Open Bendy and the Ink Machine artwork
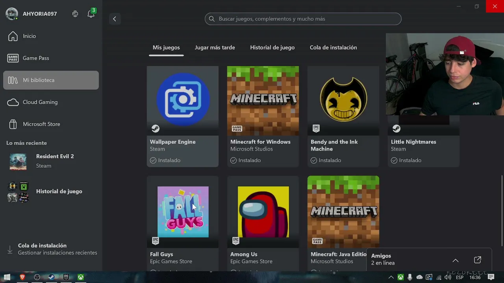The width and height of the screenshot is (504, 283). point(343,101)
